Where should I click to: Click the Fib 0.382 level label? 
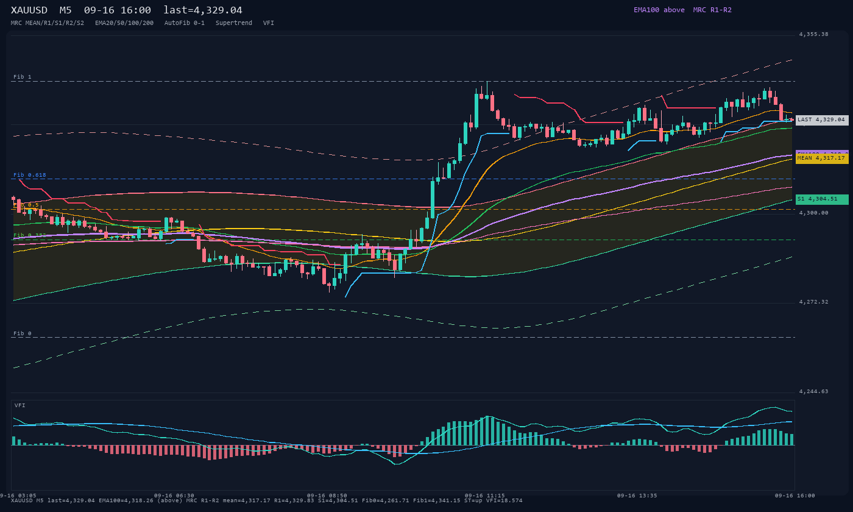30,235
